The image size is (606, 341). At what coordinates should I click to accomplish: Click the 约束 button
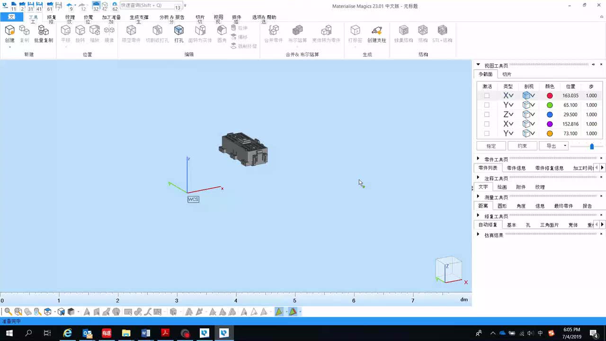[x=522, y=146]
